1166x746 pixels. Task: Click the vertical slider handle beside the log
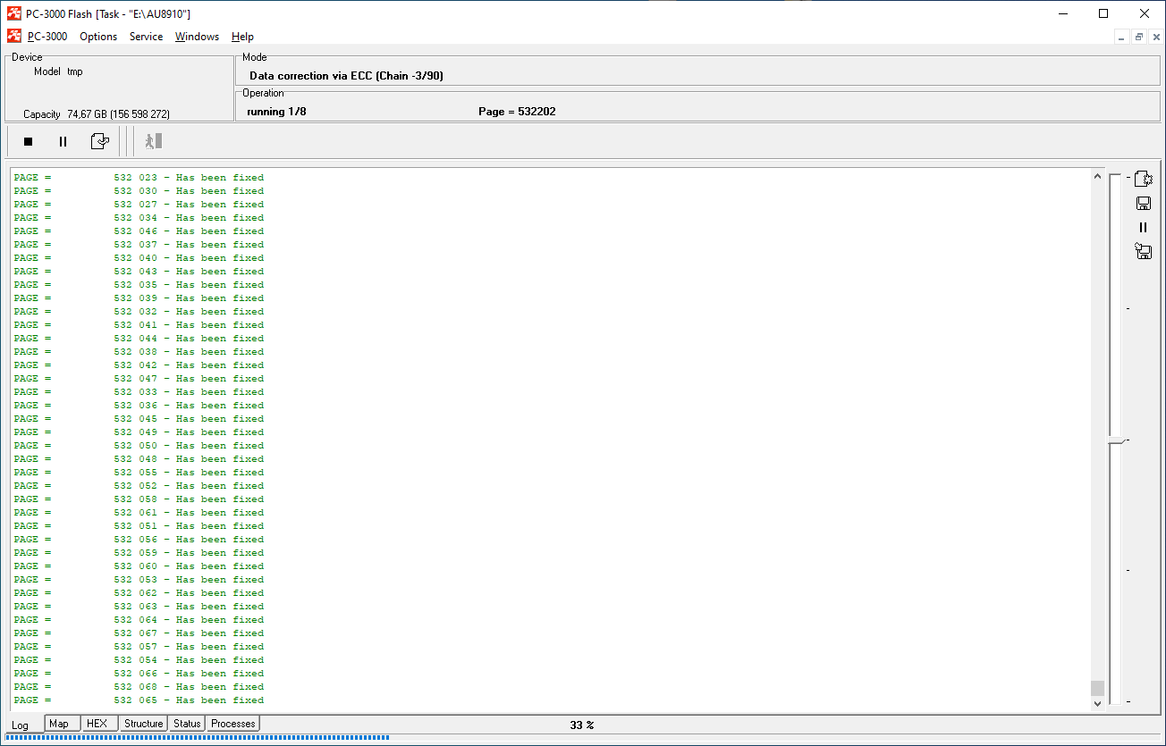point(1115,440)
